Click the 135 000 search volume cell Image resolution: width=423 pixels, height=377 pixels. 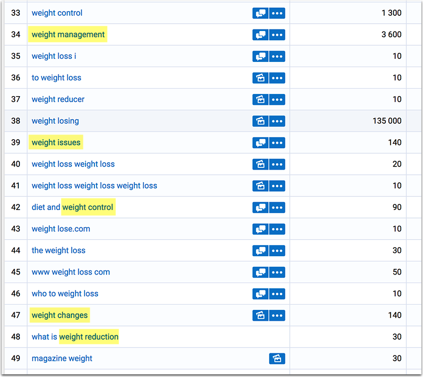(387, 121)
